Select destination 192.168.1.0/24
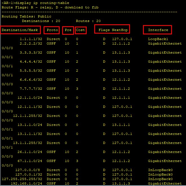This screenshot has width=186, height=186. (26, 183)
